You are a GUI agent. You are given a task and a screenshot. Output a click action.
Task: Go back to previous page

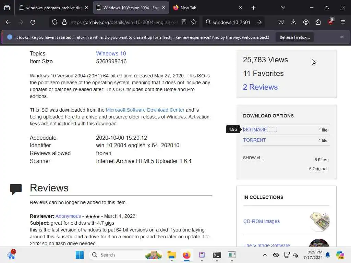coord(8,22)
